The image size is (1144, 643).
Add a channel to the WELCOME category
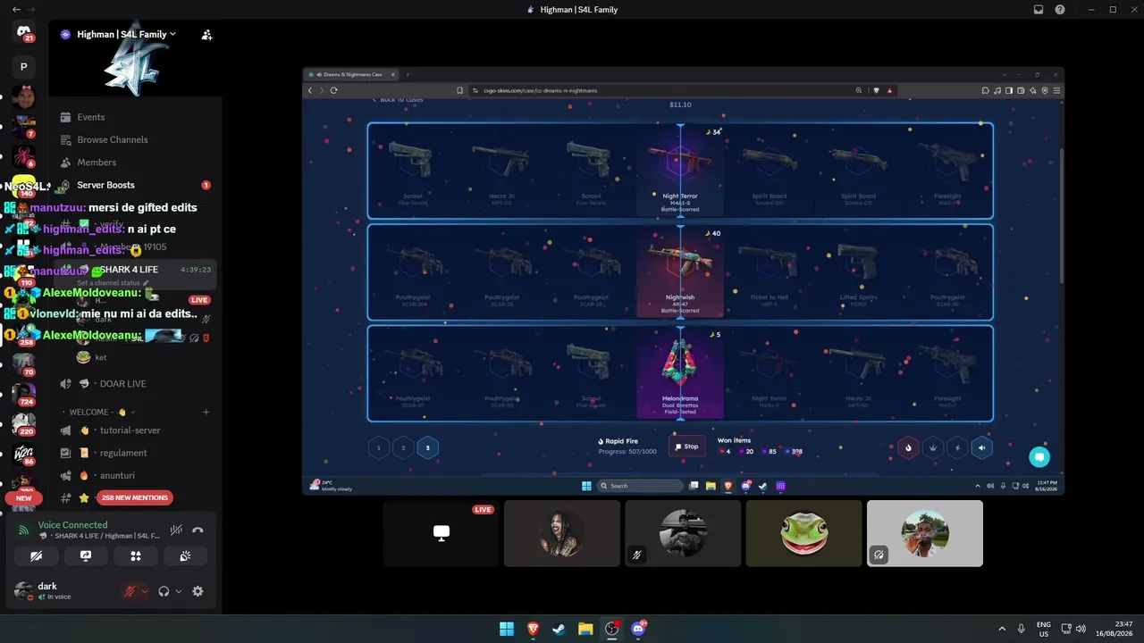[x=206, y=413]
